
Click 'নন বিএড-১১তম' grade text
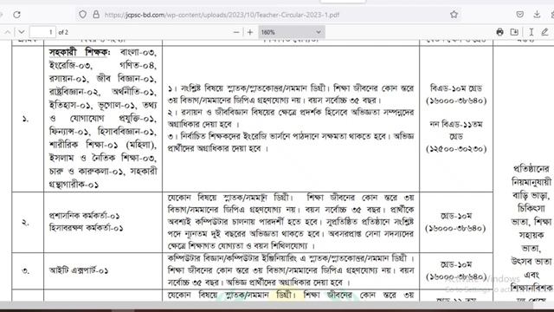(x=456, y=124)
